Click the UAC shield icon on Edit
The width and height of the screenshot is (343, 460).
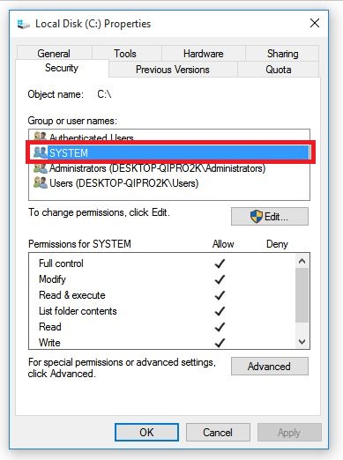click(x=257, y=217)
